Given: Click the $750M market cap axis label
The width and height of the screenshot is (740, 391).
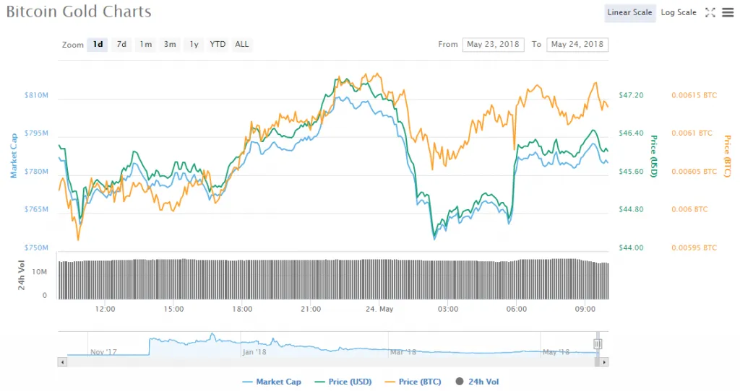Looking at the screenshot, I should click(x=36, y=247).
